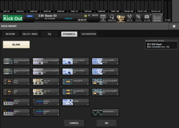Close the Rack Mount window
Viewport: 179px width, 128px height.
click(174, 26)
